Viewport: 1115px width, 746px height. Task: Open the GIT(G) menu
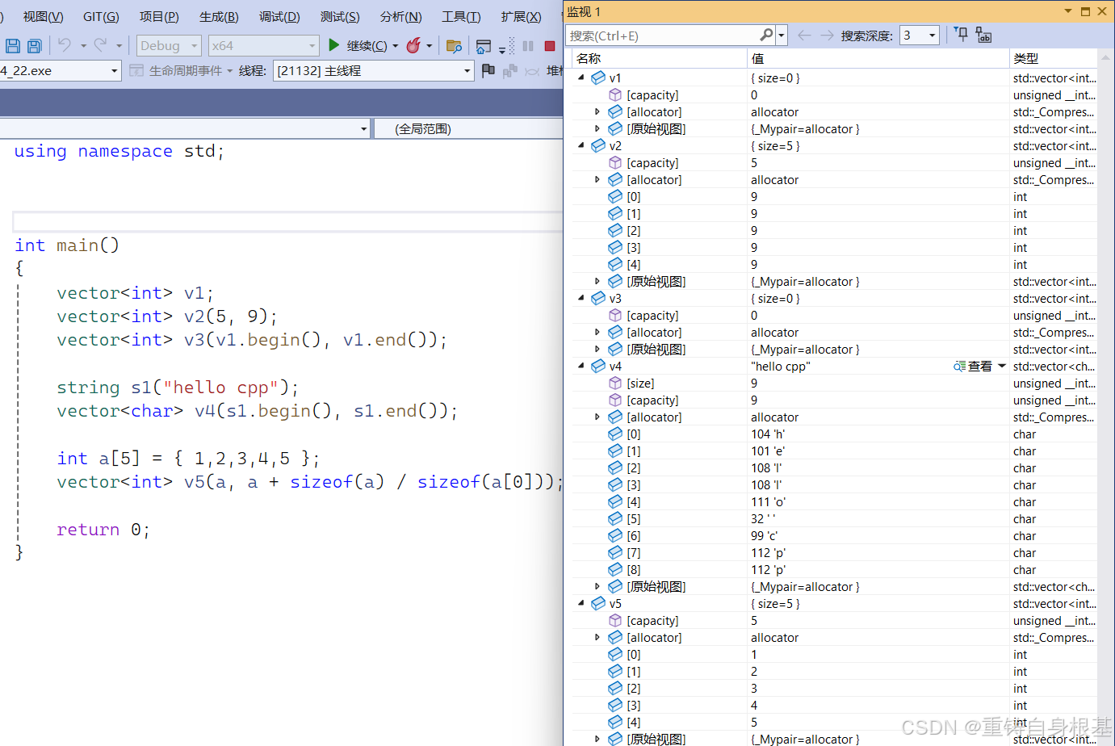point(101,17)
